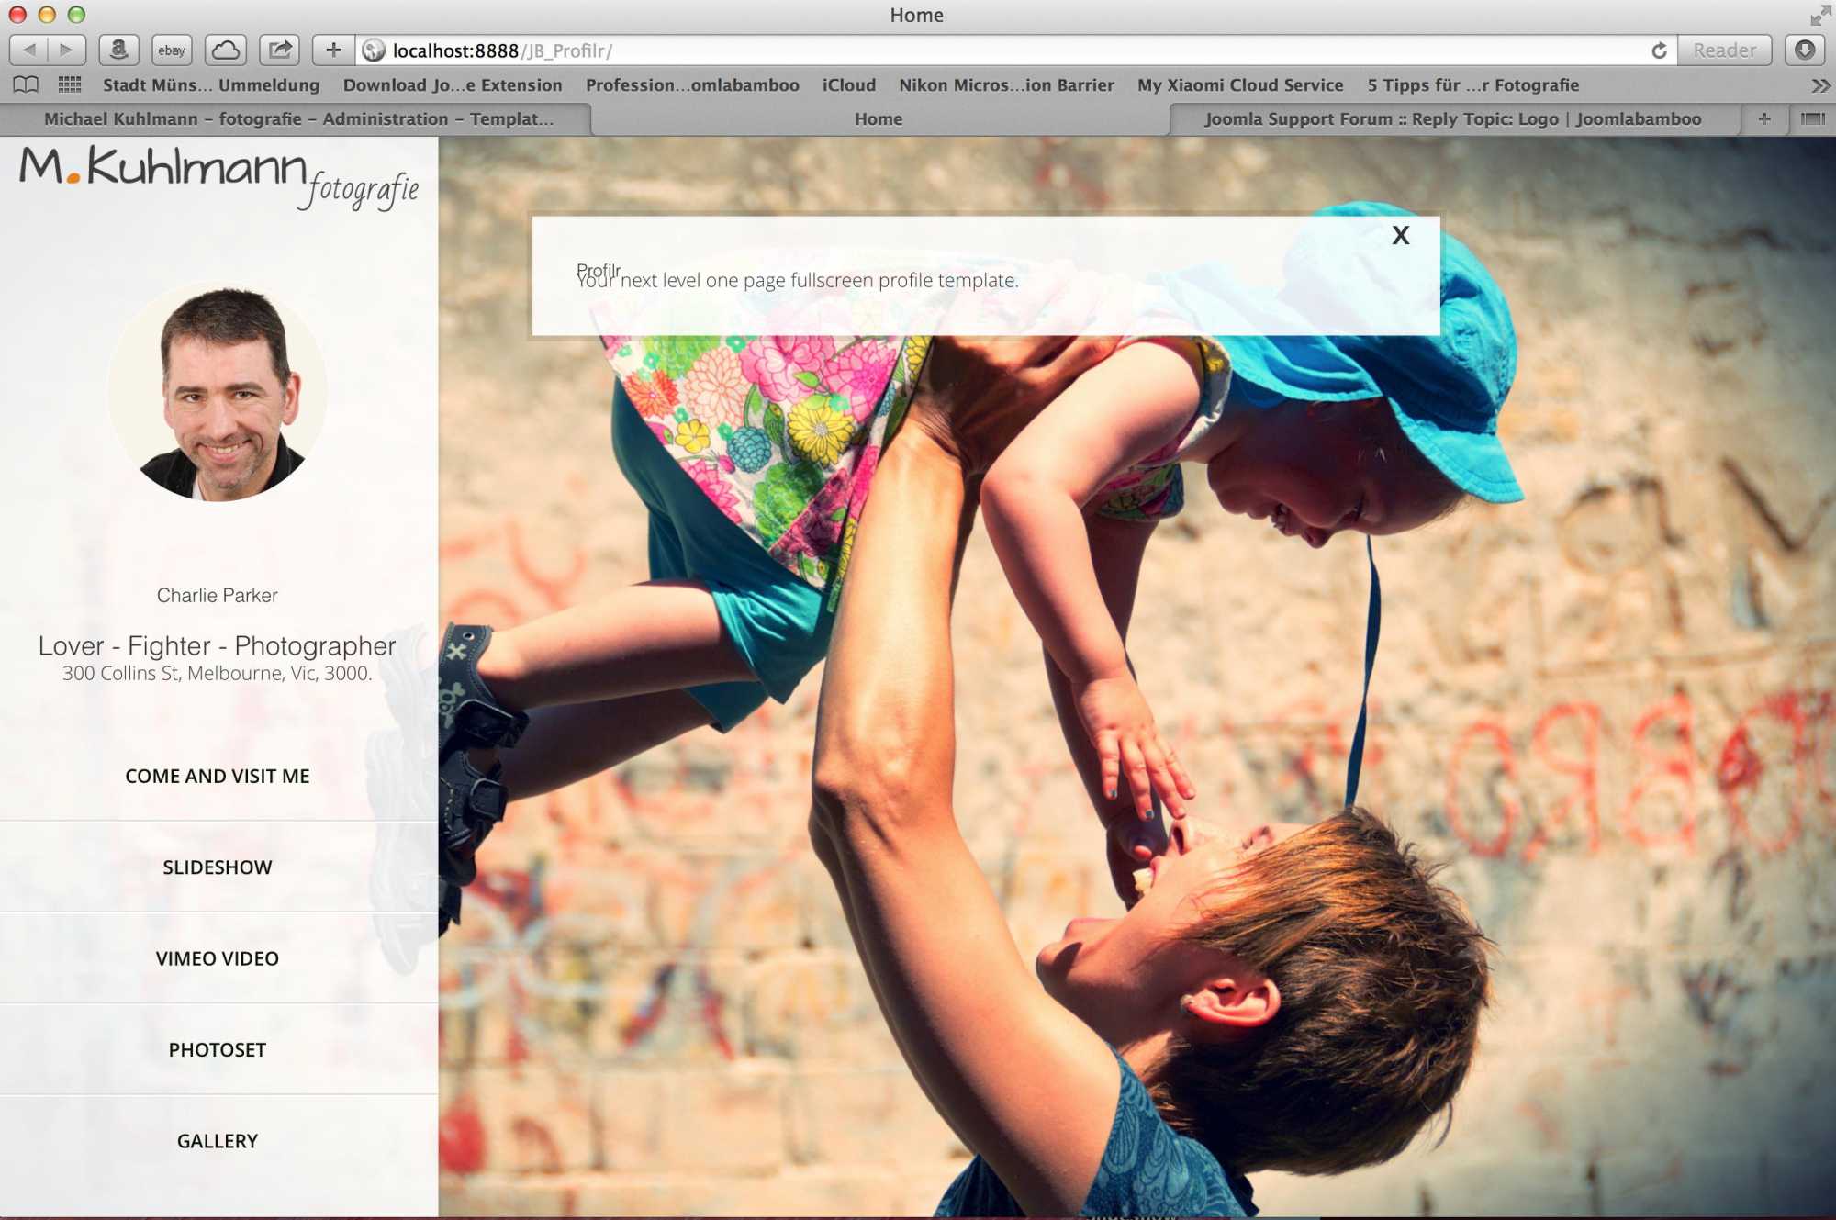Viewport: 1836px width, 1220px height.
Task: Open Download Jo...e Extension bookmark
Action: 453,84
